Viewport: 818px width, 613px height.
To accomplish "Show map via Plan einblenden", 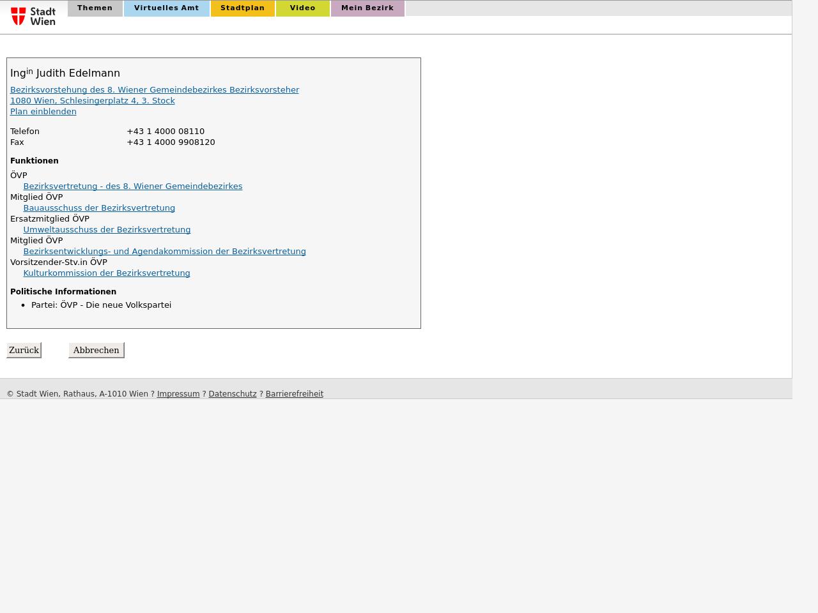I will coord(43,112).
